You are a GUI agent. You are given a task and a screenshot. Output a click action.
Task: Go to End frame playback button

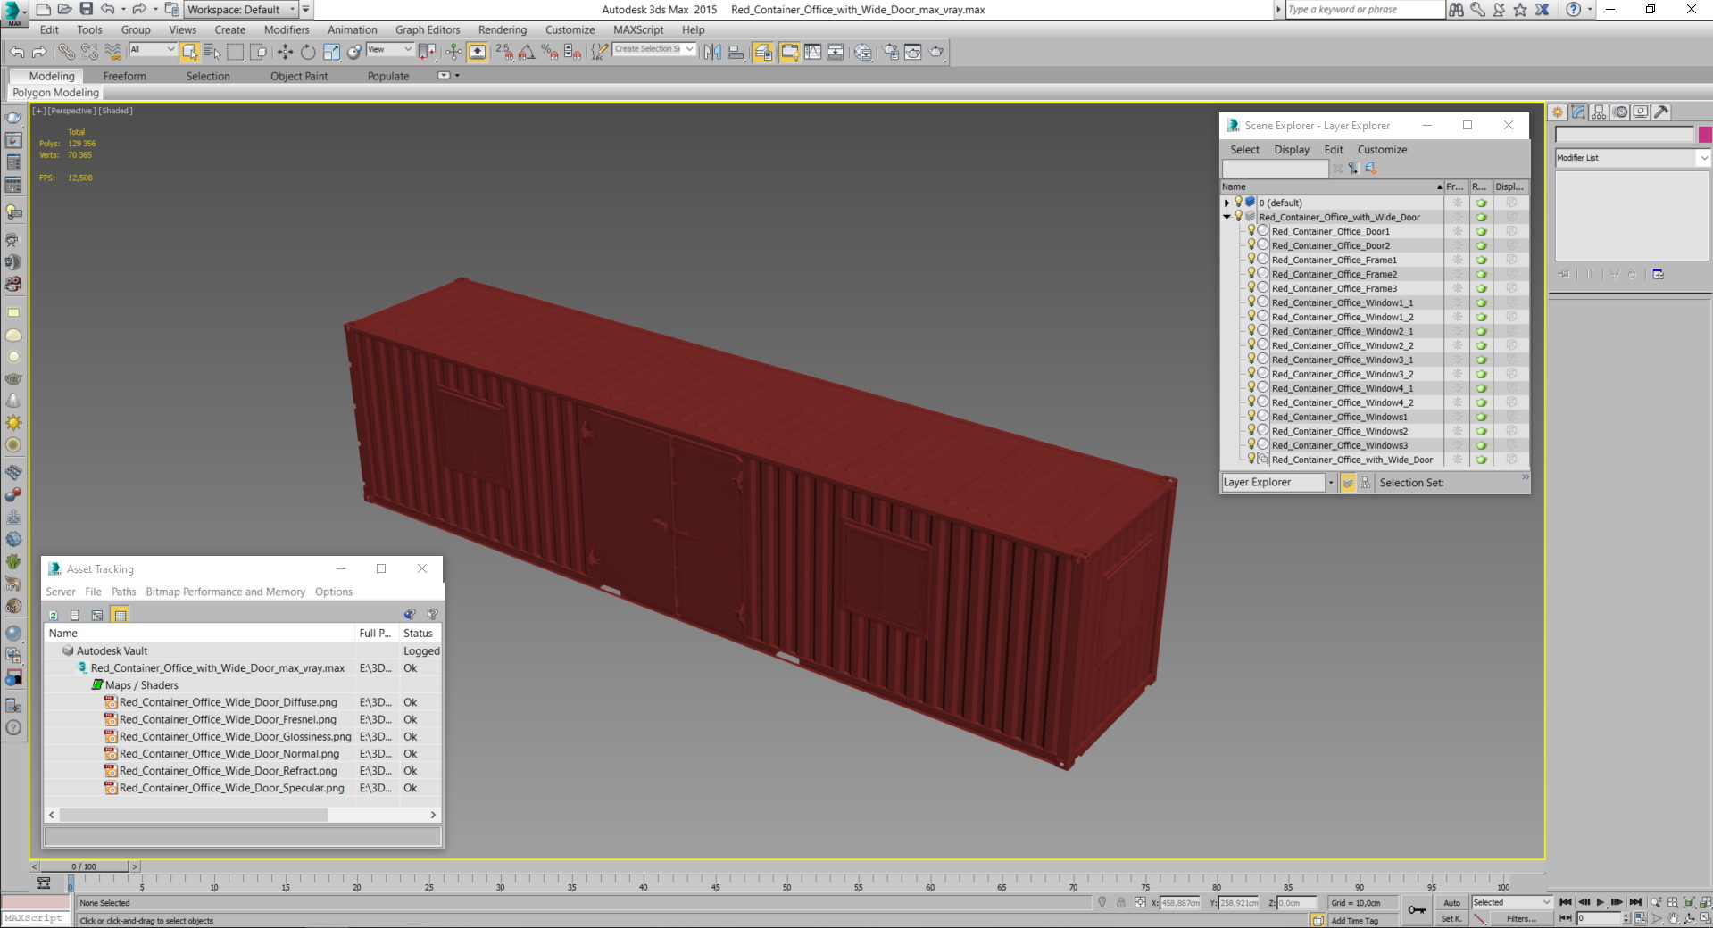1635,903
